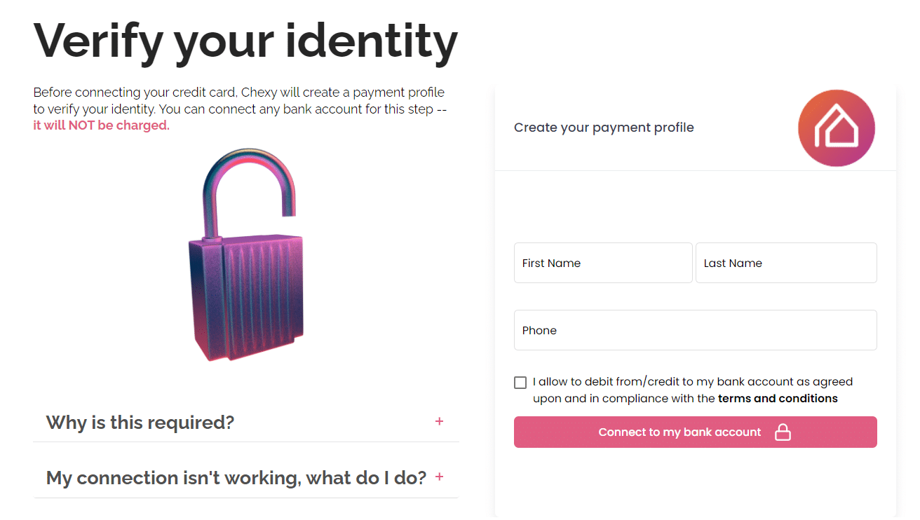Viewport: 920px width, 520px height.
Task: Click the lock icon on Connect button
Action: [x=783, y=432]
